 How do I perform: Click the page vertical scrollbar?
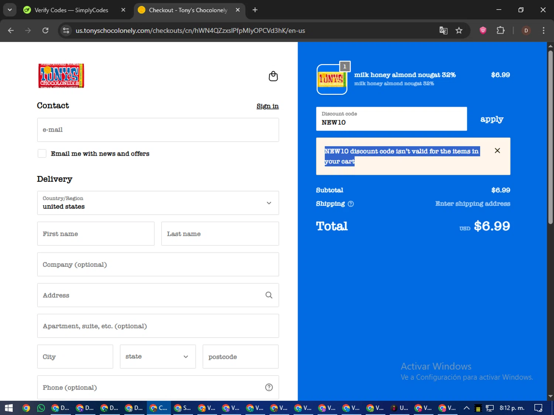550,136
